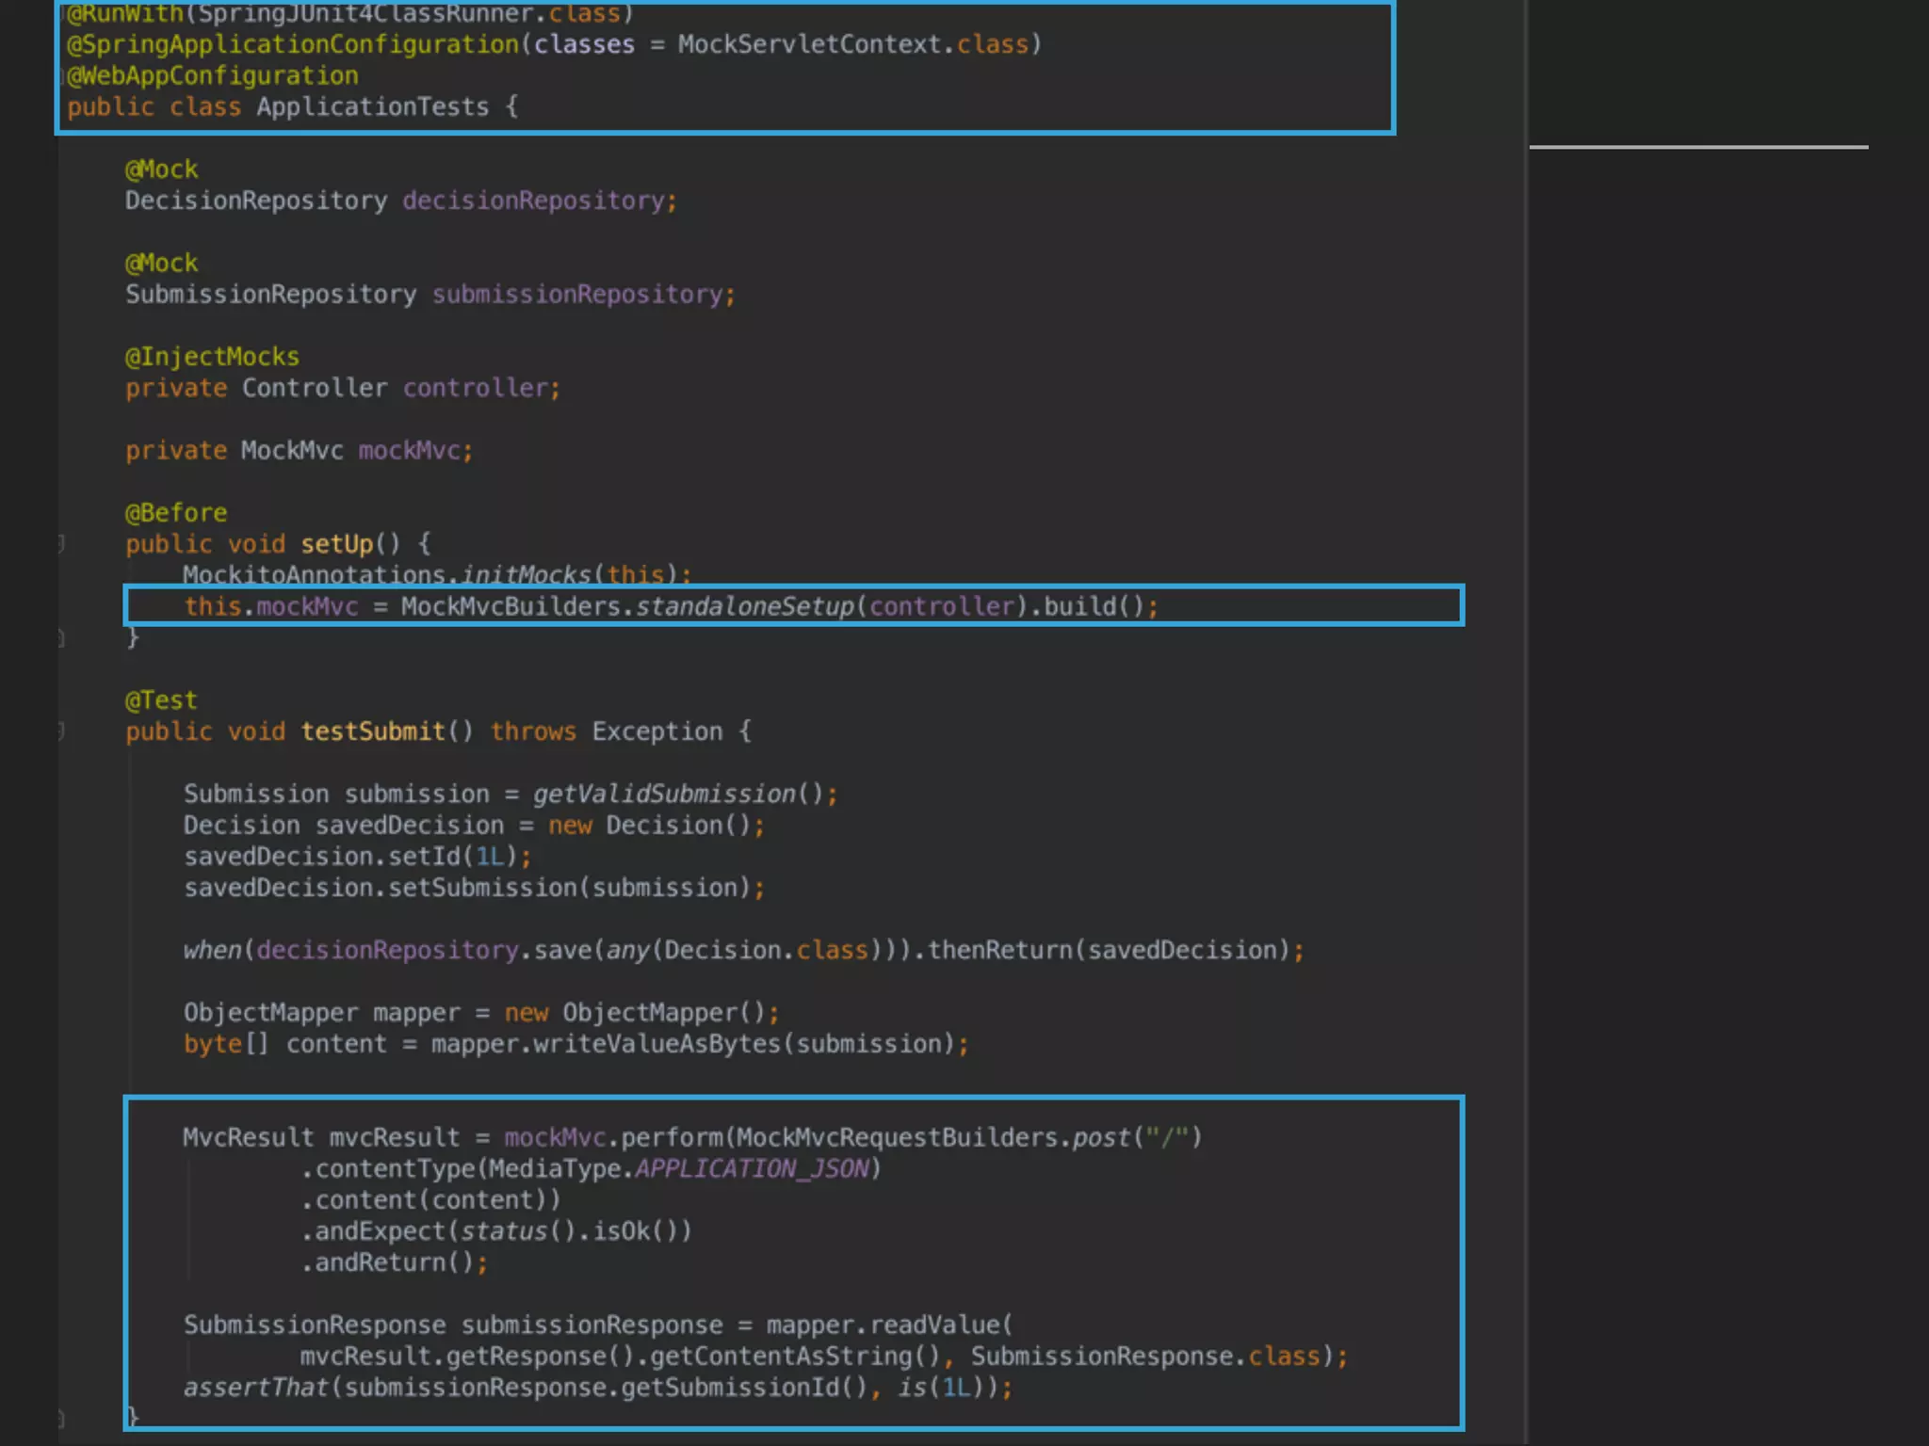Place cursor on ApplicationTests class name
Viewport: 1929px width, 1446px height.
click(372, 106)
